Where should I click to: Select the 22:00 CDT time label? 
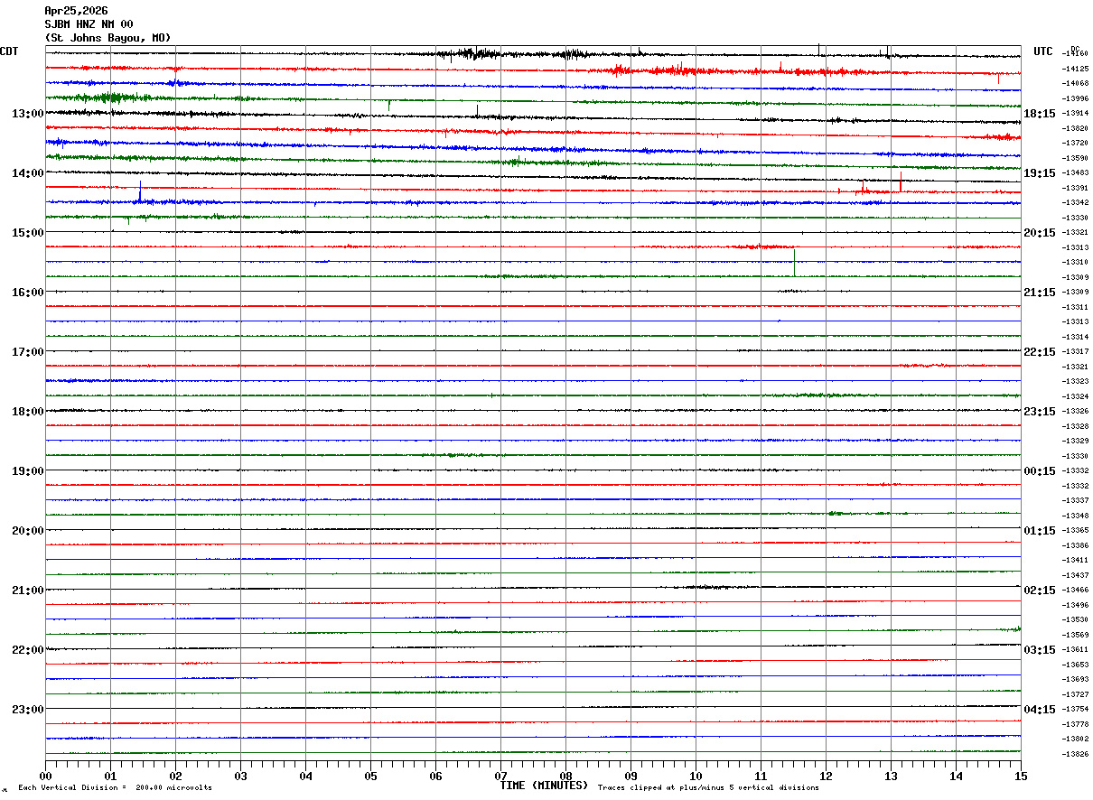(27, 650)
